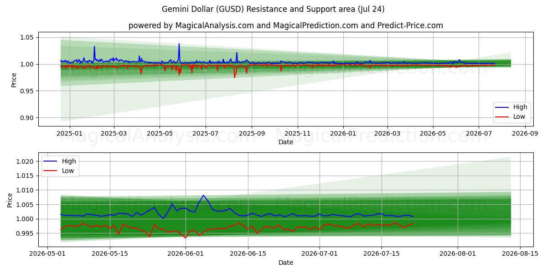Click the 2025-09 date tick
This screenshot has height=273, width=547.
(x=252, y=133)
